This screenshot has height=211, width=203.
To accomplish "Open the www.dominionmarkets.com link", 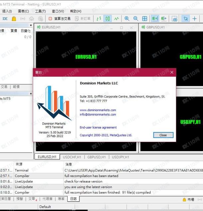I will (98, 110).
